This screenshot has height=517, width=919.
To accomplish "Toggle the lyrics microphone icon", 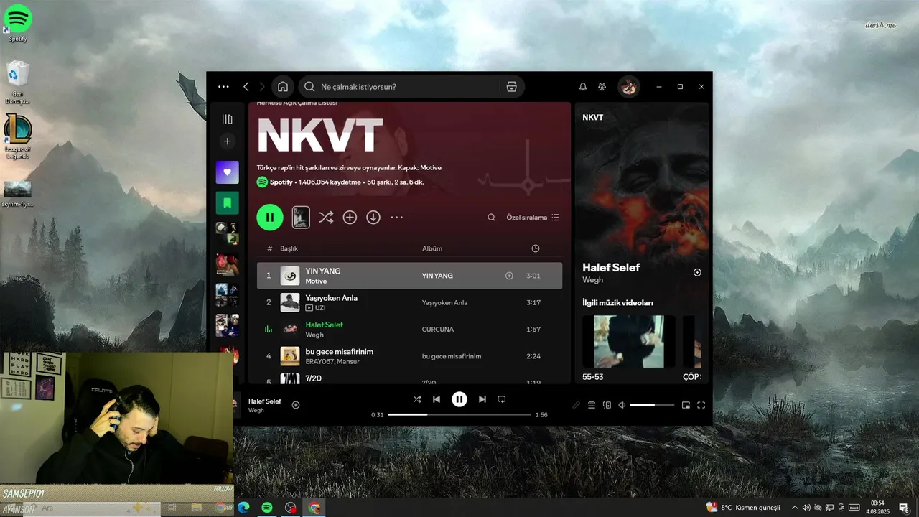I will click(576, 405).
